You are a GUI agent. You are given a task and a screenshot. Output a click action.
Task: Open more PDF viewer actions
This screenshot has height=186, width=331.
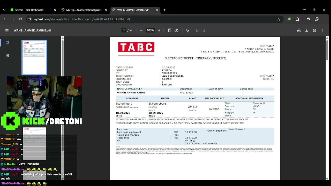click(x=322, y=30)
